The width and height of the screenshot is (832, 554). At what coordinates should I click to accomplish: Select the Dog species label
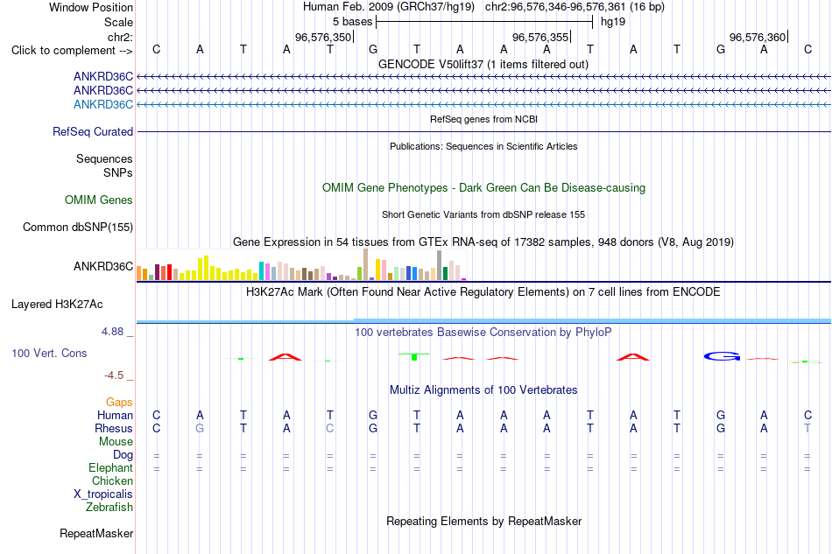123,455
